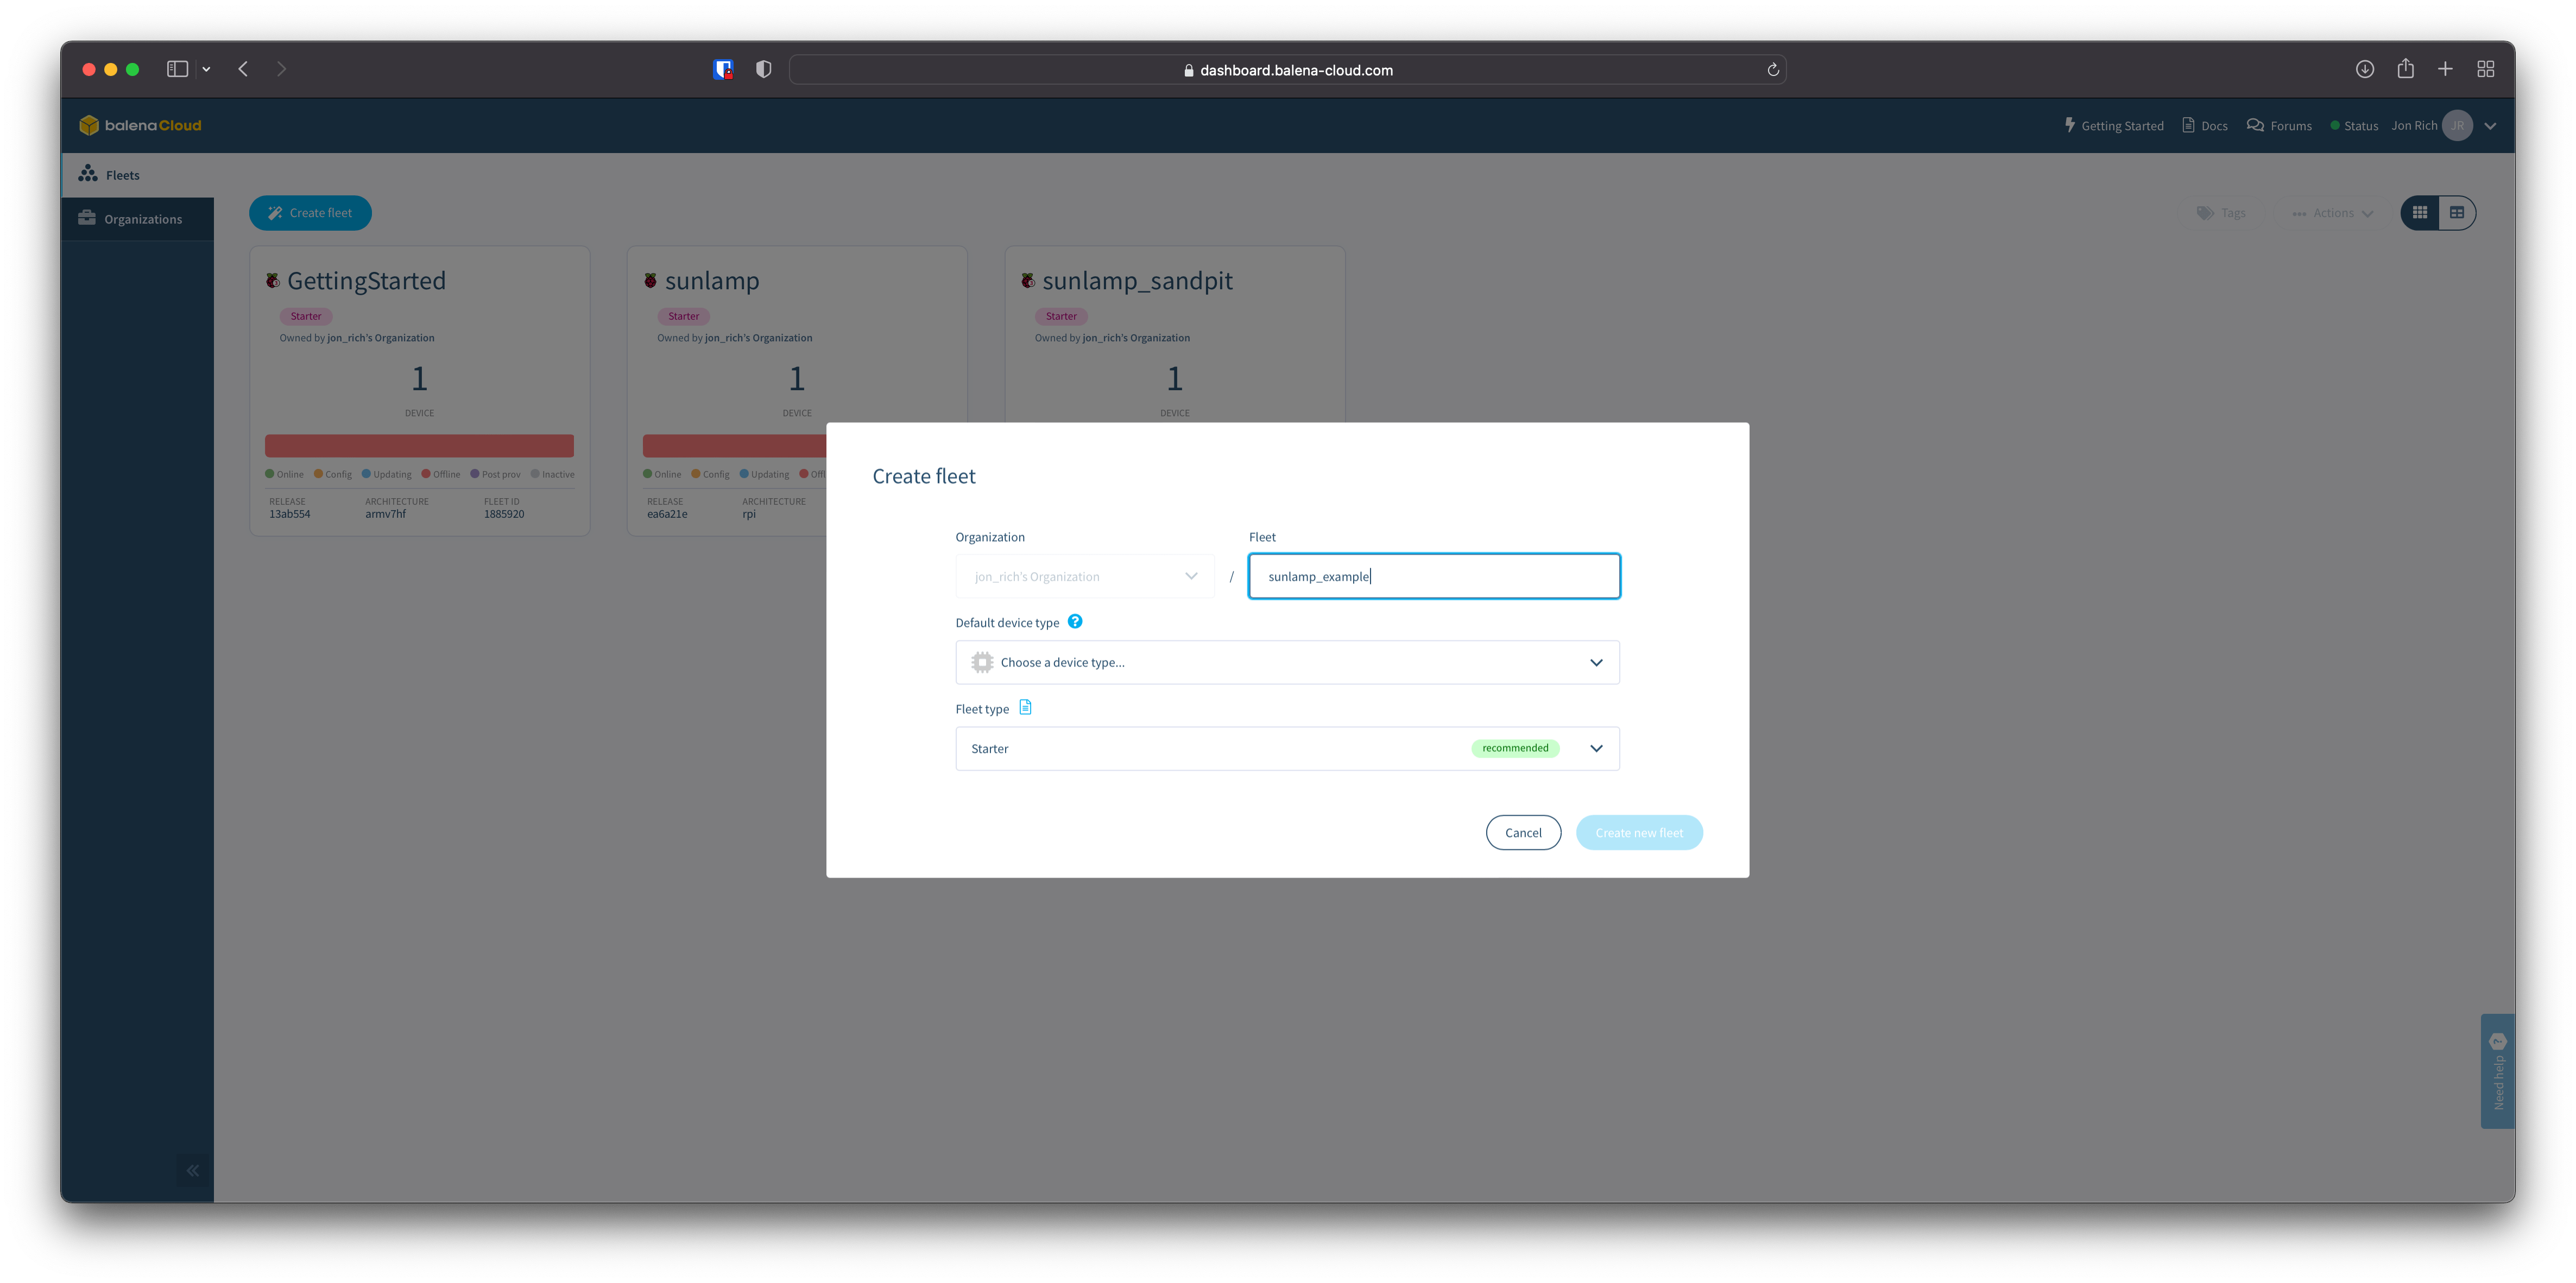Click the balenaCloud logo icon
Image resolution: width=2576 pixels, height=1283 pixels.
(x=90, y=125)
